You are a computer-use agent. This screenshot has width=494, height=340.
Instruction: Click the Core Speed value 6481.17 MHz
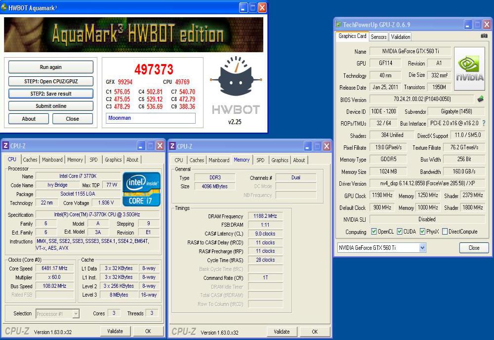[x=54, y=269]
